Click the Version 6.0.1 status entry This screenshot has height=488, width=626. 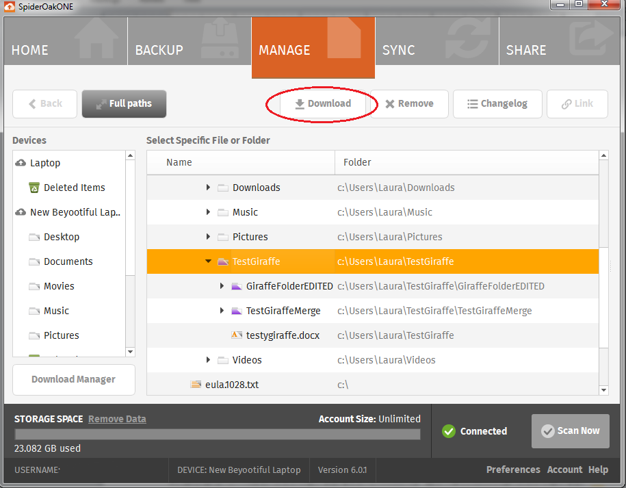[343, 470]
